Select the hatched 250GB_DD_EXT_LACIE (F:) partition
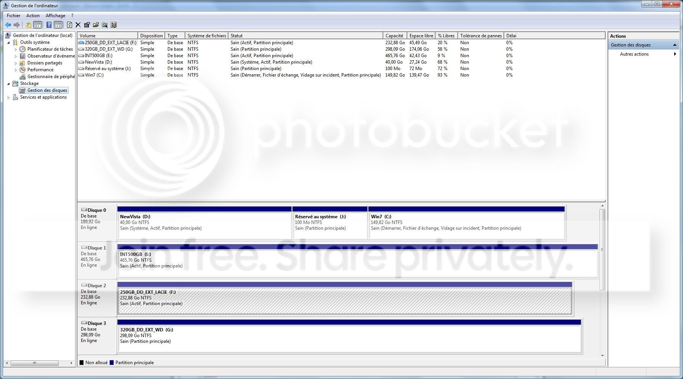 coord(345,298)
